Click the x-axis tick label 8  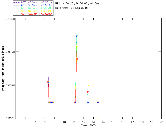45,122
